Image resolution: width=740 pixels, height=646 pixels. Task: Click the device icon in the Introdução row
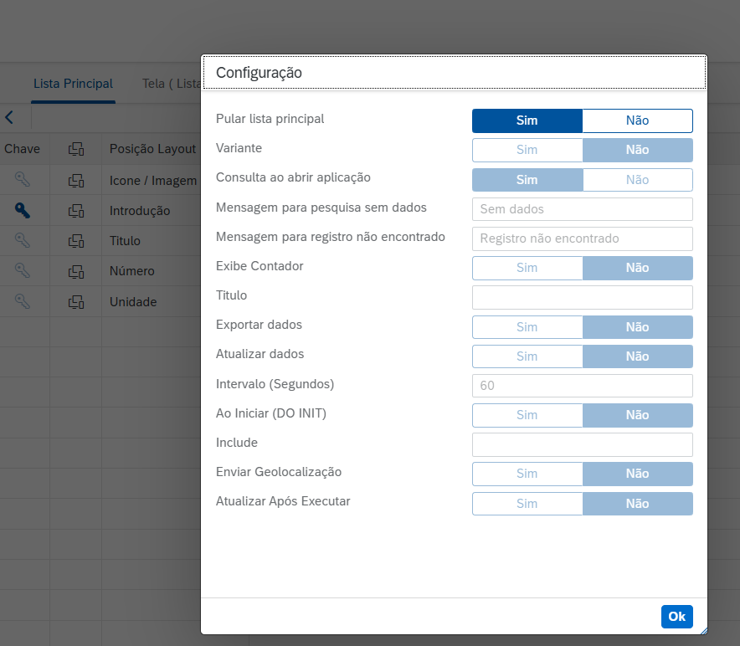tap(76, 211)
